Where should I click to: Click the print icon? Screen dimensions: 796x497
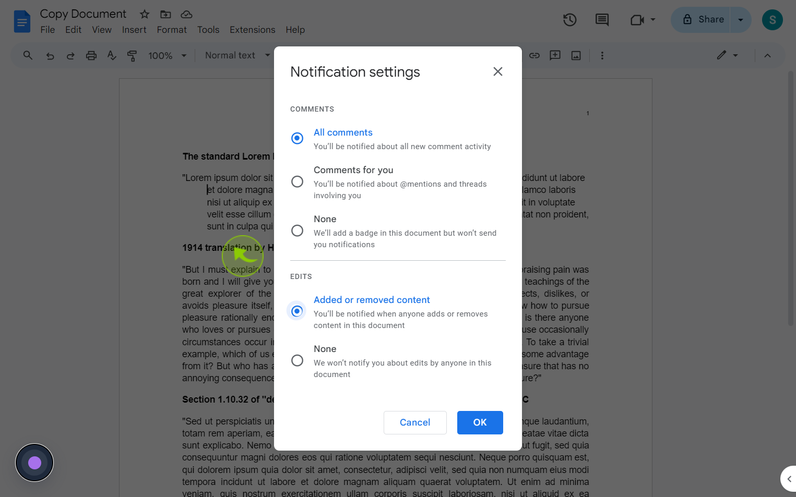coord(91,56)
